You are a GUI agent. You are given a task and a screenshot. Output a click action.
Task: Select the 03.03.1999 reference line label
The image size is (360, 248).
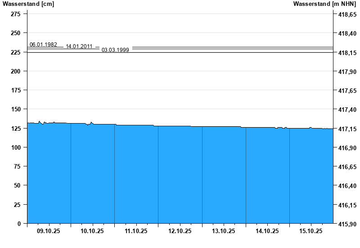tap(115, 50)
